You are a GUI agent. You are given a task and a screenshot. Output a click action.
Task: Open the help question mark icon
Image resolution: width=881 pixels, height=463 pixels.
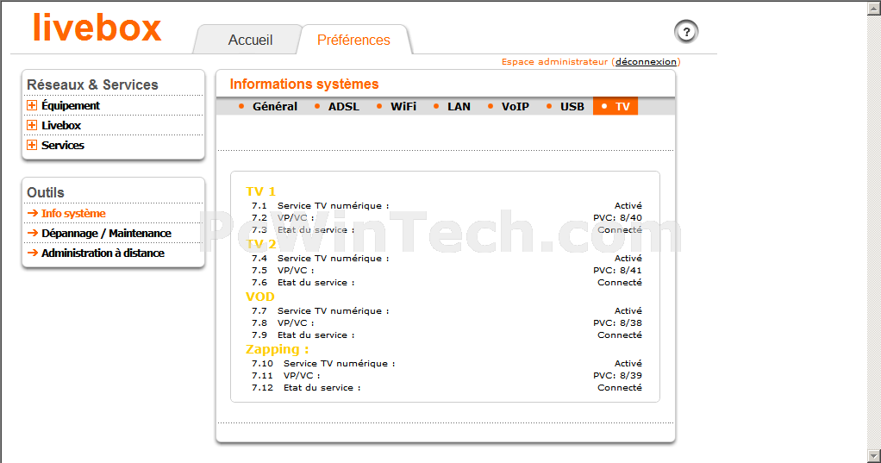(x=686, y=31)
